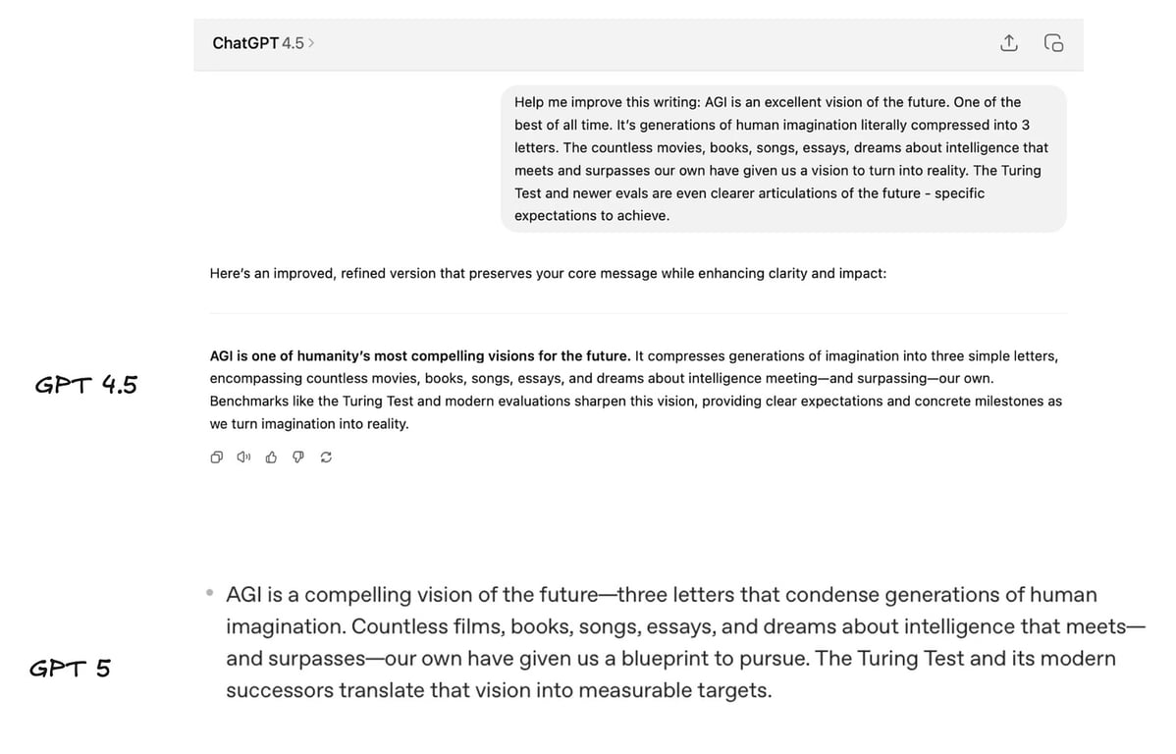Click the 'Benchmarks like the Turing Test' sentence

636,412
